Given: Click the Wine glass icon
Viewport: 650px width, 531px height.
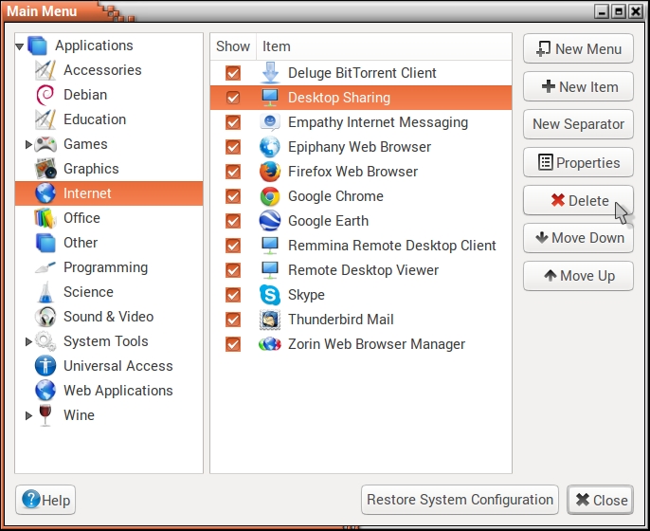Looking at the screenshot, I should [x=45, y=415].
